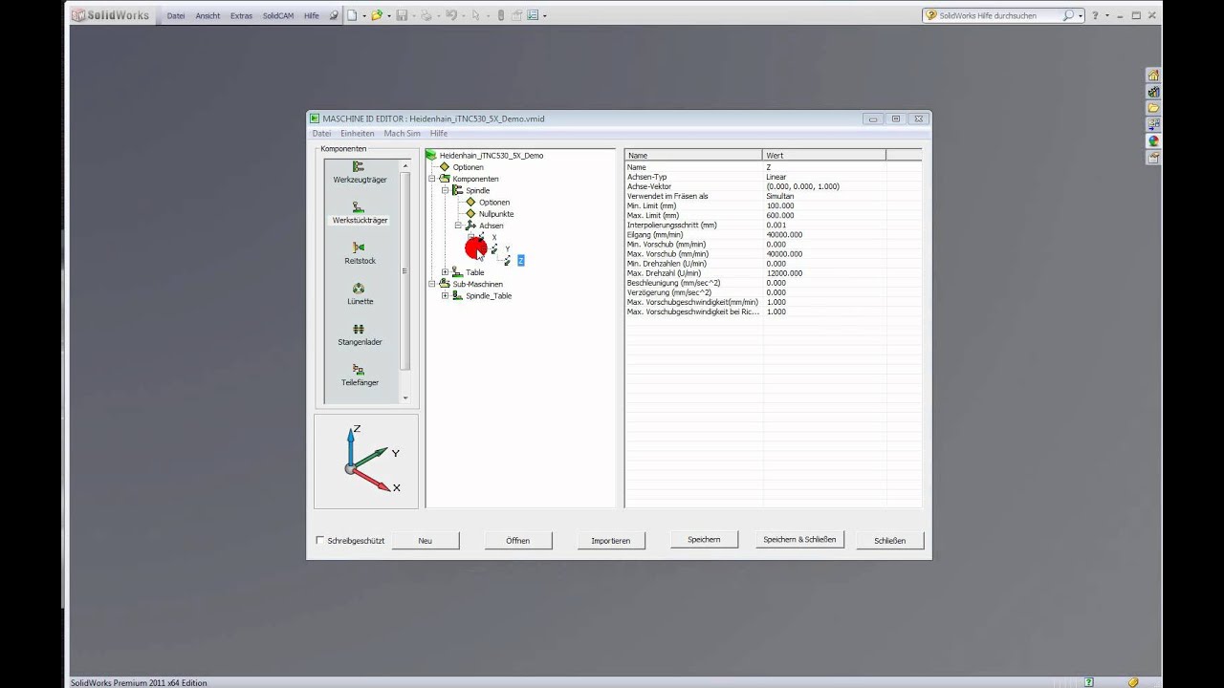
Task: Click the Sub-Maschinen icon in tree
Action: pyautogui.click(x=445, y=284)
